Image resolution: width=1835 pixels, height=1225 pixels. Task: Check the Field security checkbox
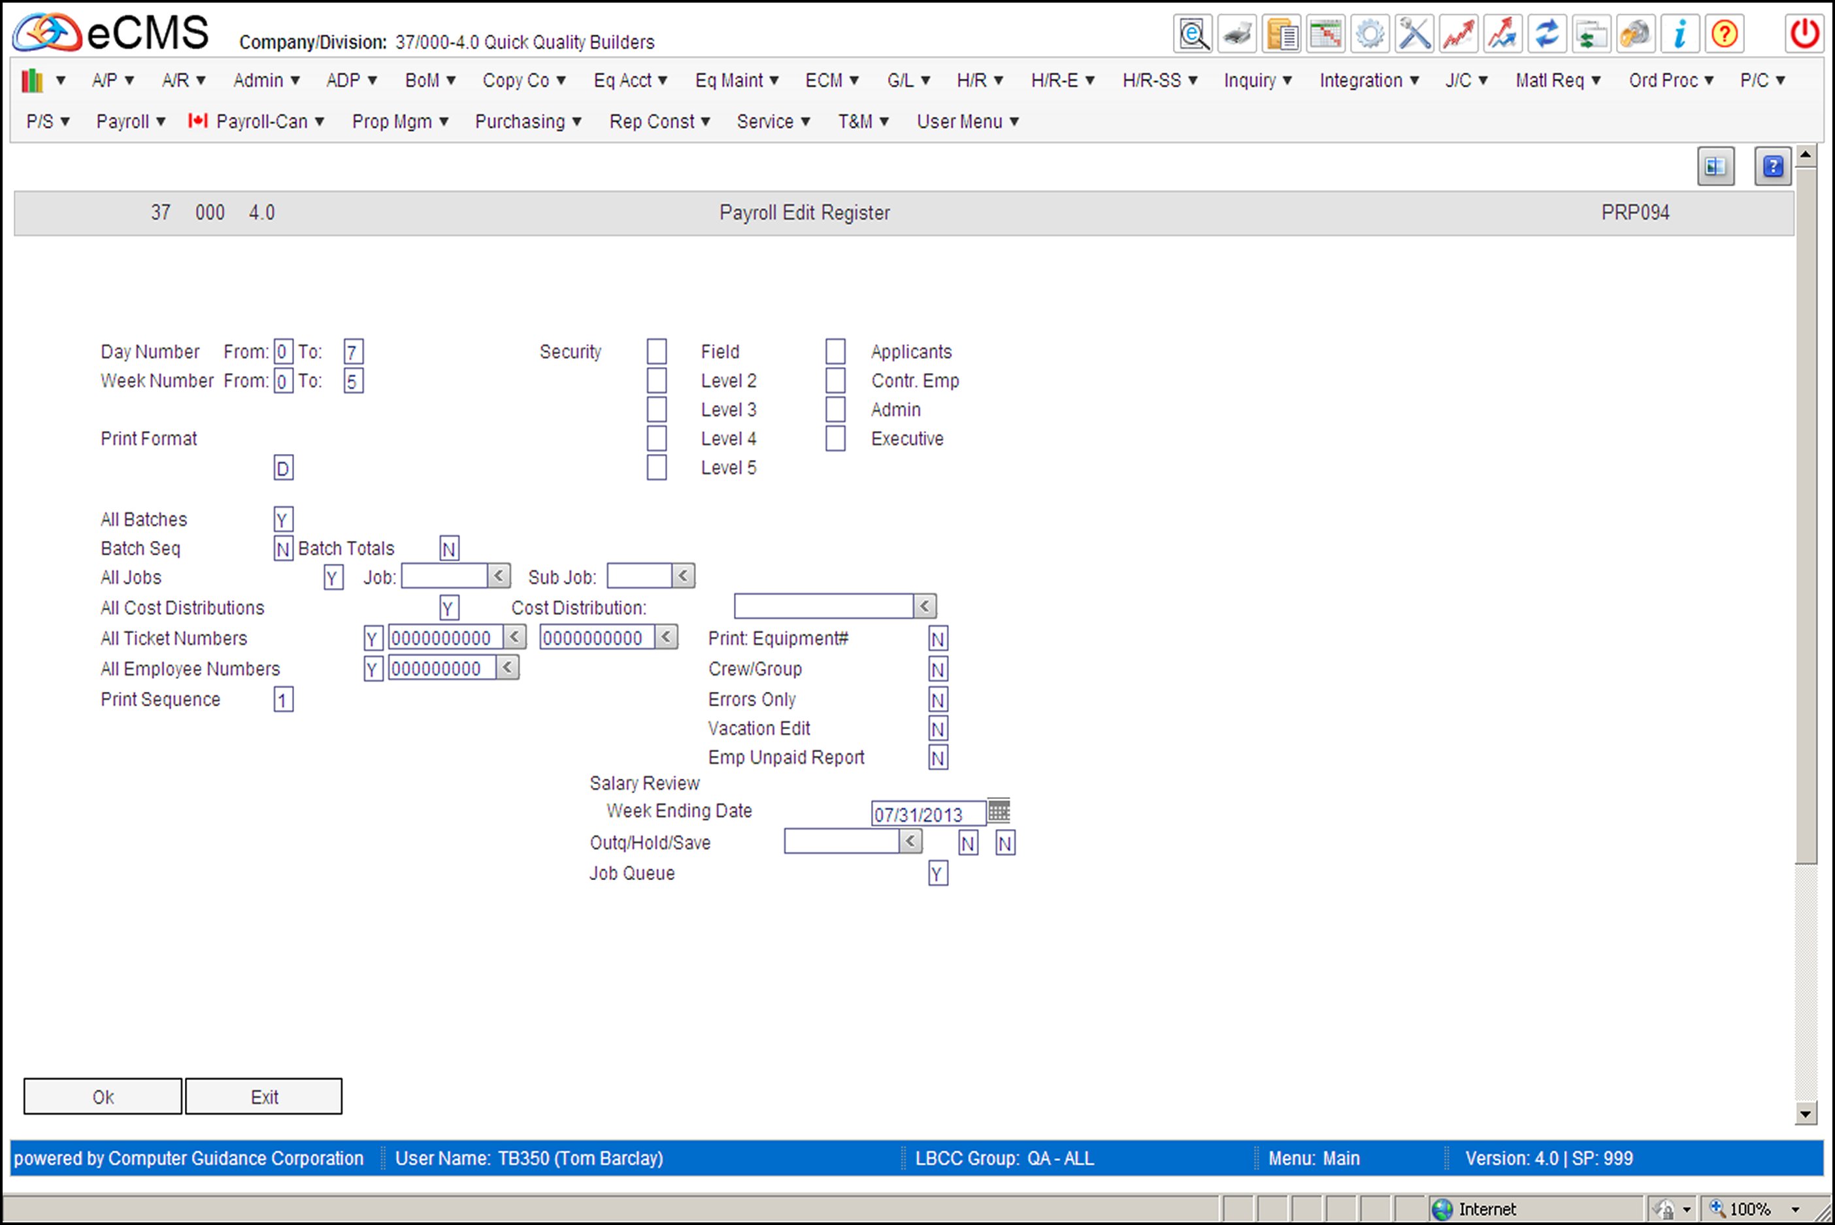657,351
